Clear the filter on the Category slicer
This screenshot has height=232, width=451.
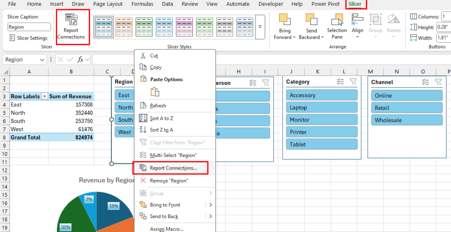[x=353, y=82]
